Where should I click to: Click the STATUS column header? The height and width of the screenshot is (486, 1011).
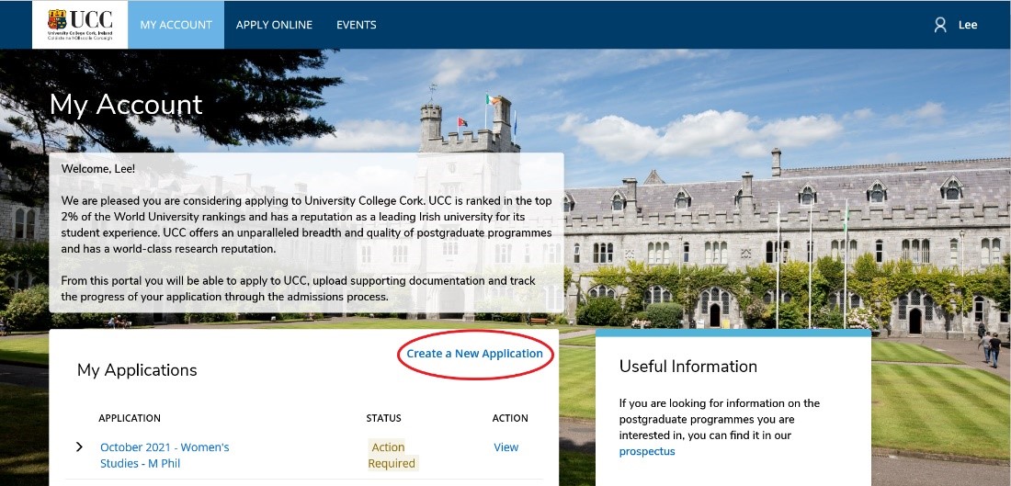coord(383,418)
